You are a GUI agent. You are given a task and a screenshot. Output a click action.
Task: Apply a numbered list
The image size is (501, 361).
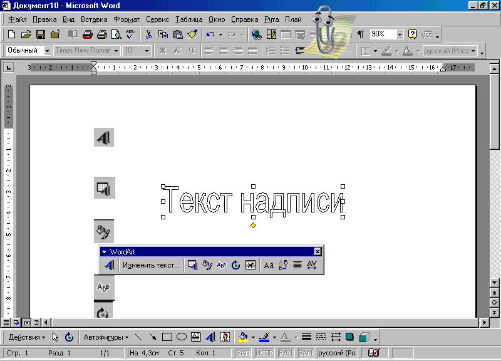[x=271, y=51]
